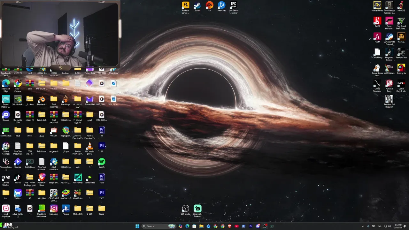Select the Personal - Brave shortcut

pyautogui.click(x=42, y=180)
